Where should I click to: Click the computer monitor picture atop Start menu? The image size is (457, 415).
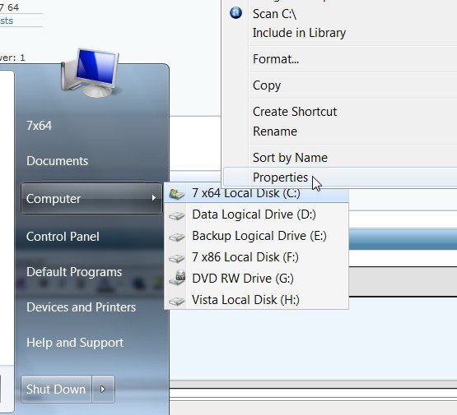click(90, 73)
